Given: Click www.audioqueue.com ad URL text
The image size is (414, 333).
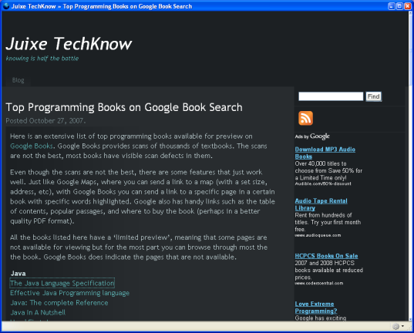Looking at the screenshot, I should click(318, 235).
